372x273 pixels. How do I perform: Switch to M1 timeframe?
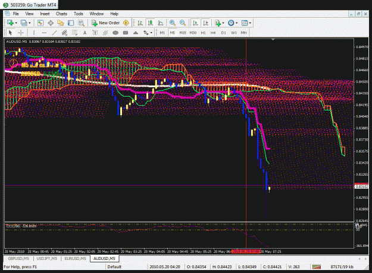[x=162, y=33]
